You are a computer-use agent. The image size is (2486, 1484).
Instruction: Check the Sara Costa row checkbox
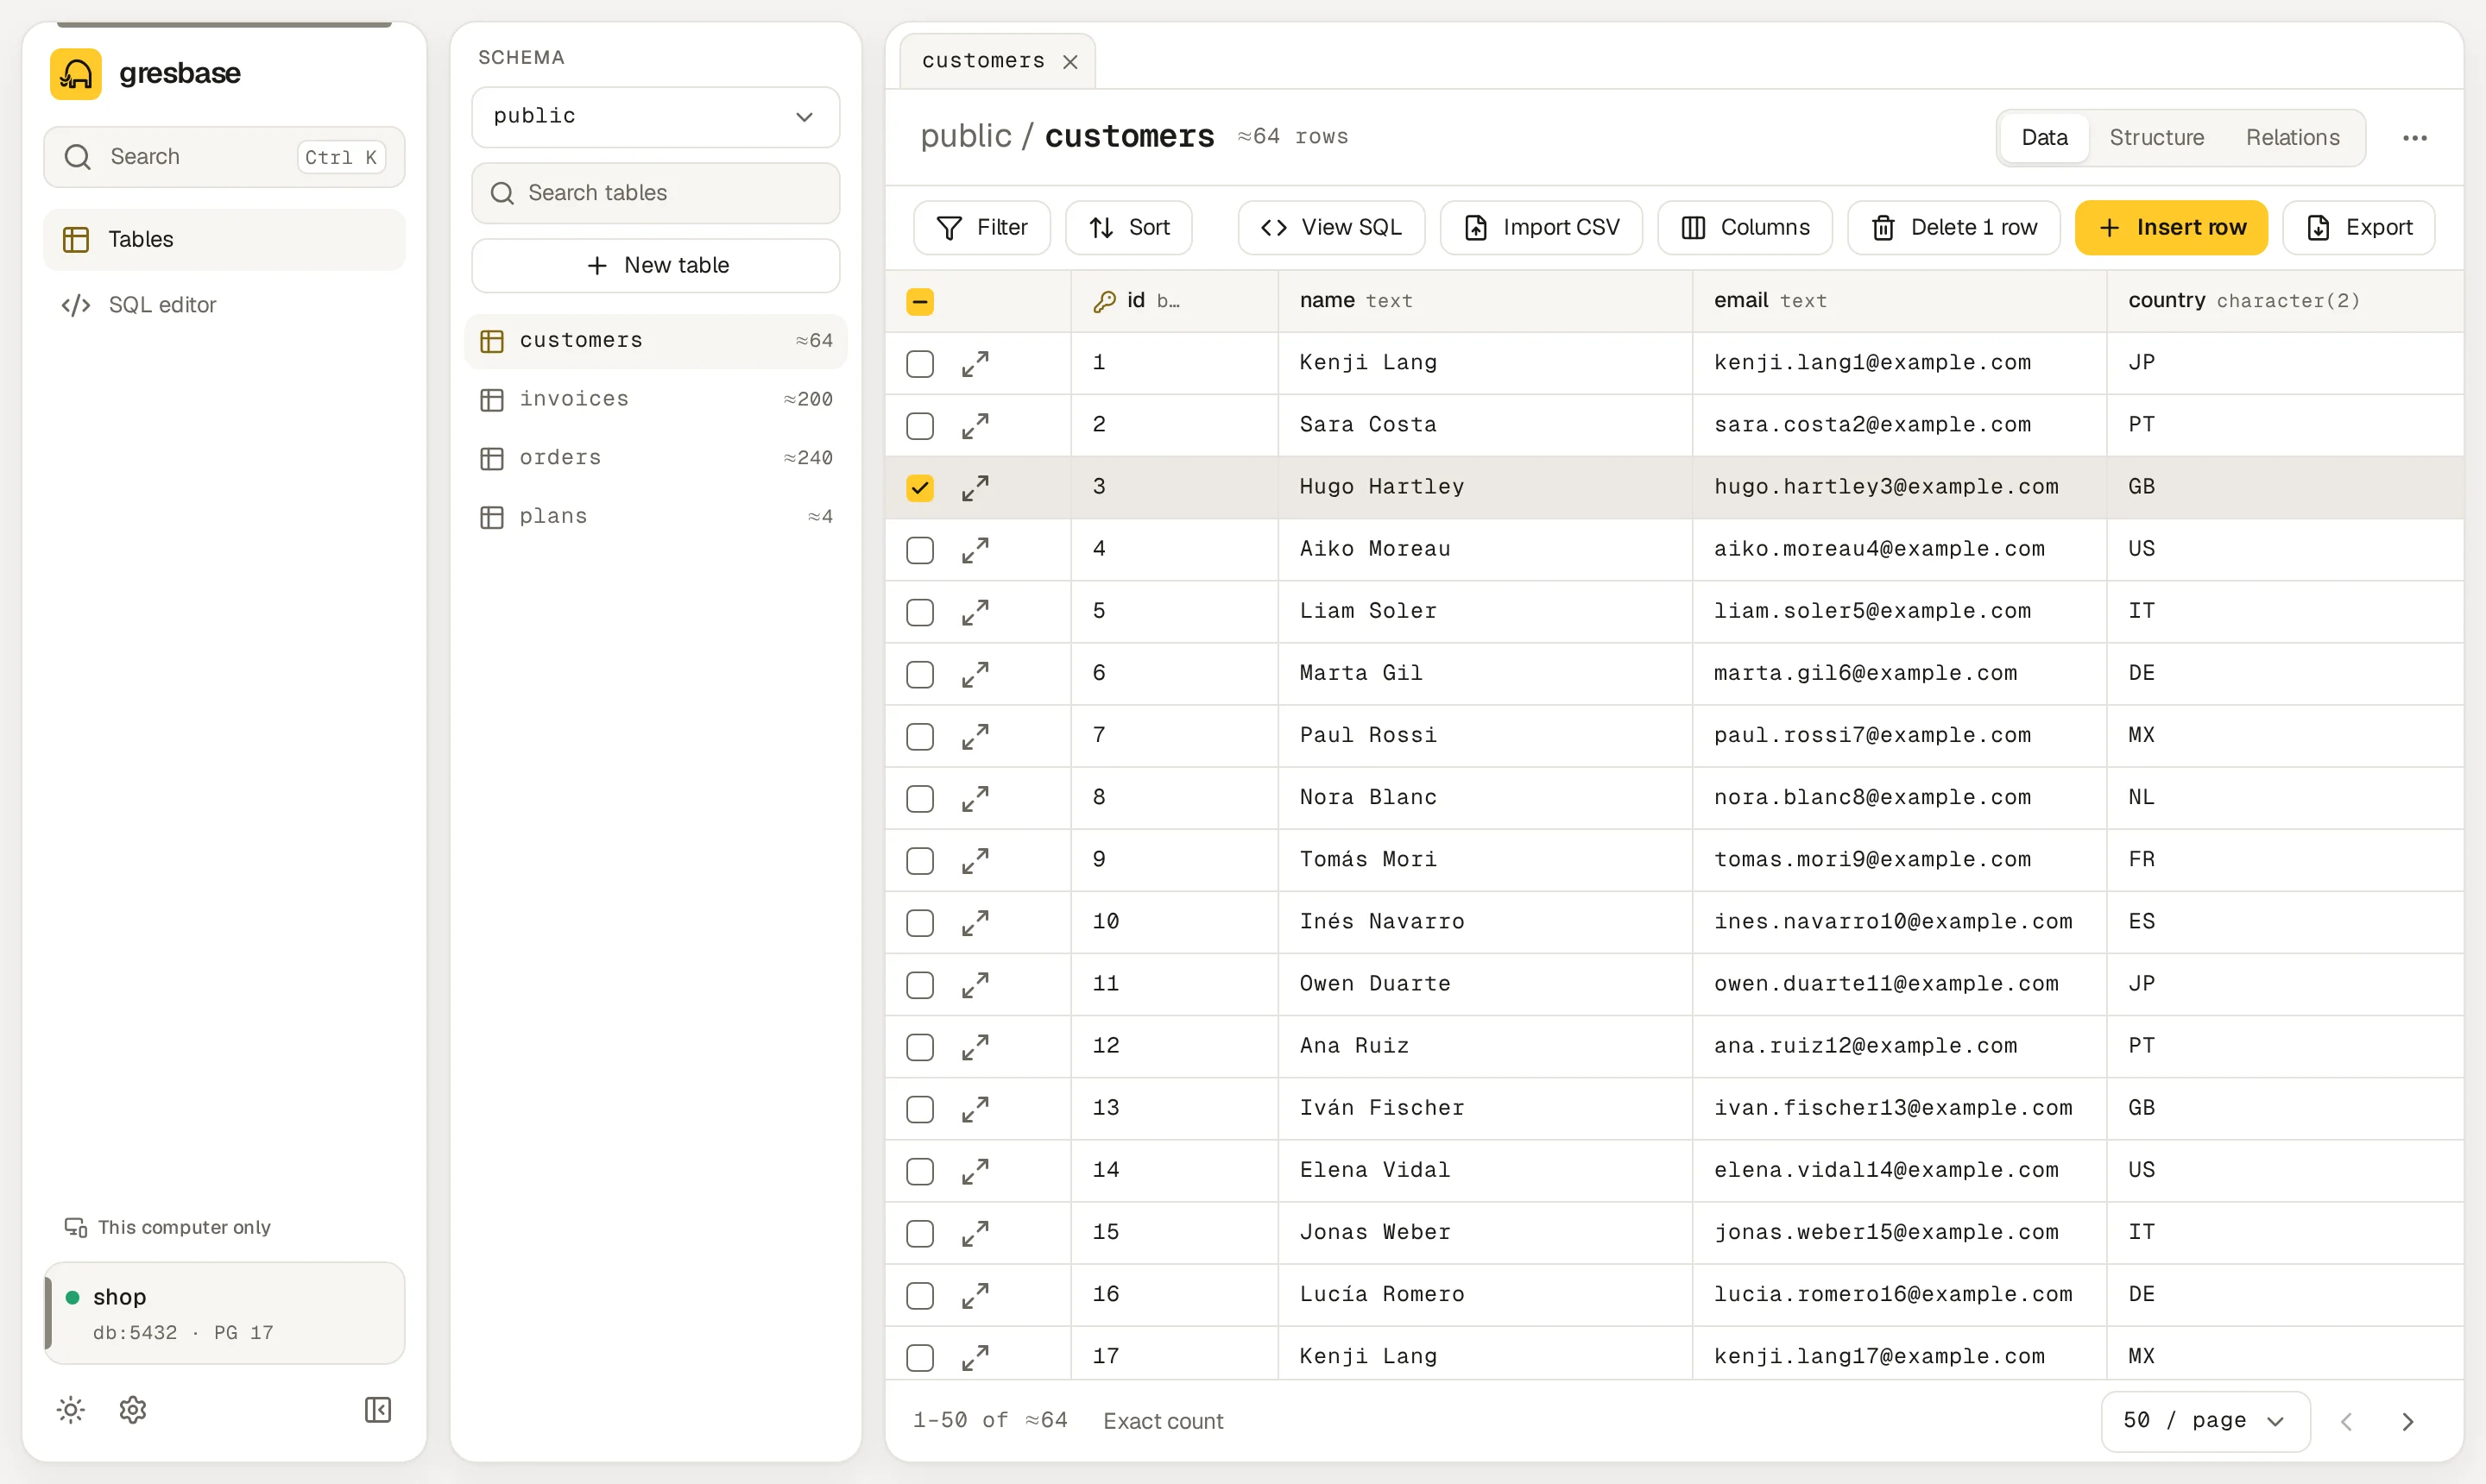click(920, 425)
